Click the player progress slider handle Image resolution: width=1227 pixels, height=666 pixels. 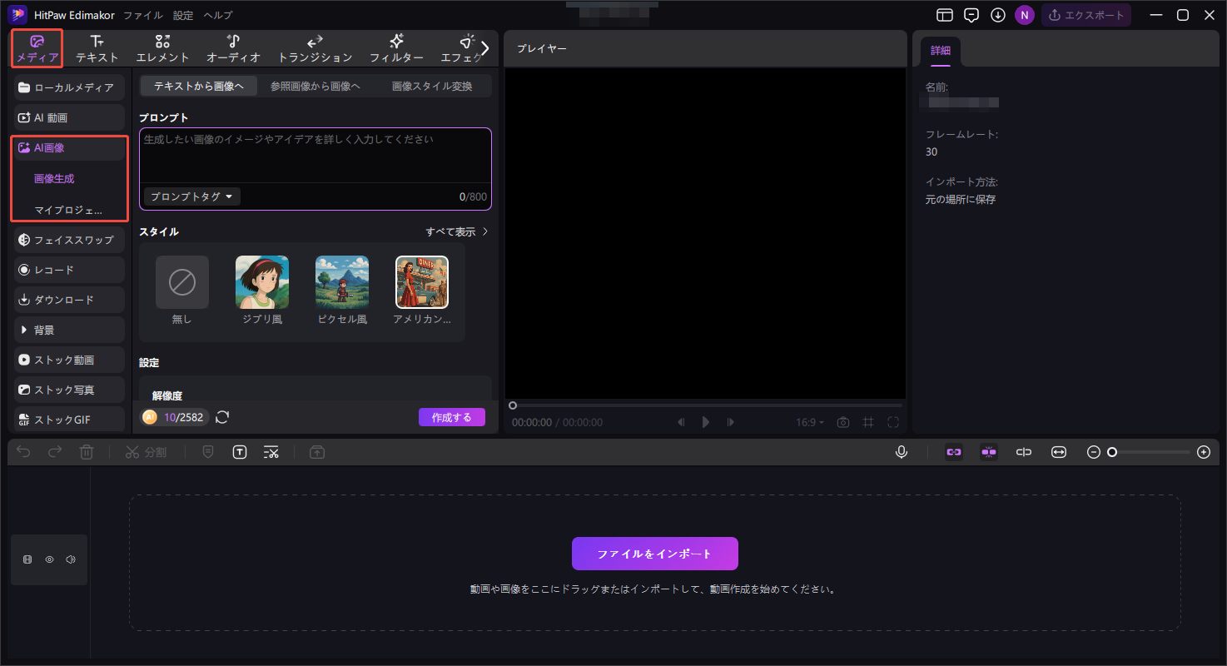click(x=513, y=405)
